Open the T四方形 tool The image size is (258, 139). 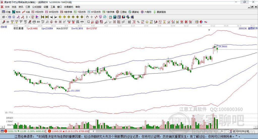[x=80, y=12]
